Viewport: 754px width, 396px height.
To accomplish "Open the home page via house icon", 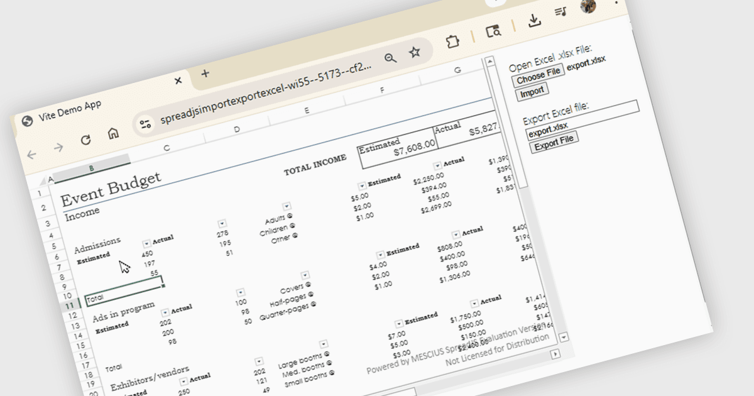I will [x=113, y=133].
